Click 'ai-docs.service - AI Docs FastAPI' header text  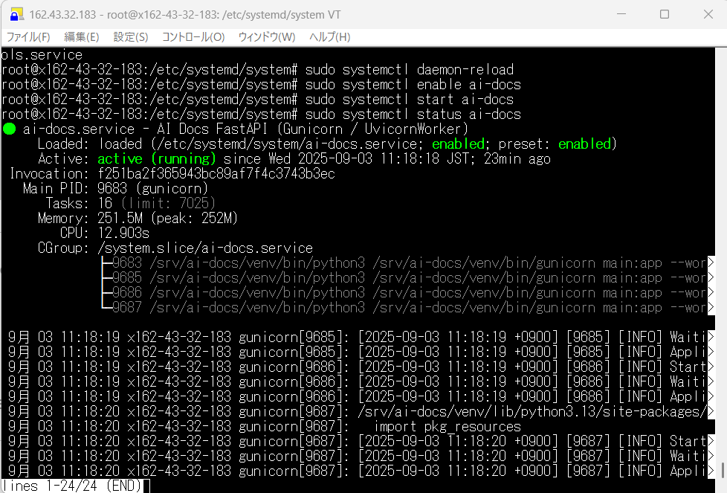click(x=145, y=129)
